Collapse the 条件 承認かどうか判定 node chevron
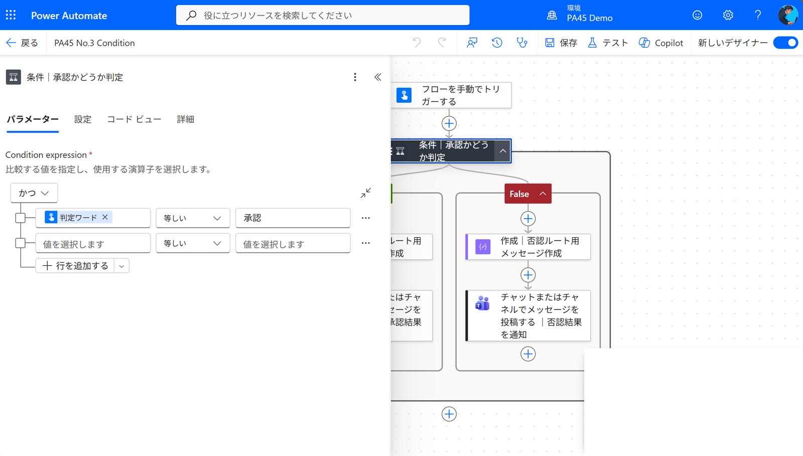Viewport: 803px width, 456px height. [502, 151]
